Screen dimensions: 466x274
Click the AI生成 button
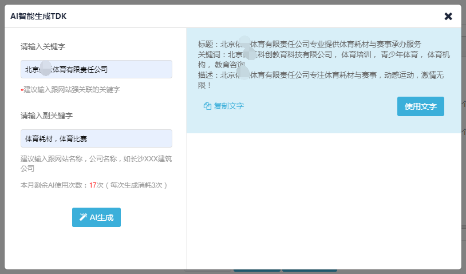(x=96, y=217)
